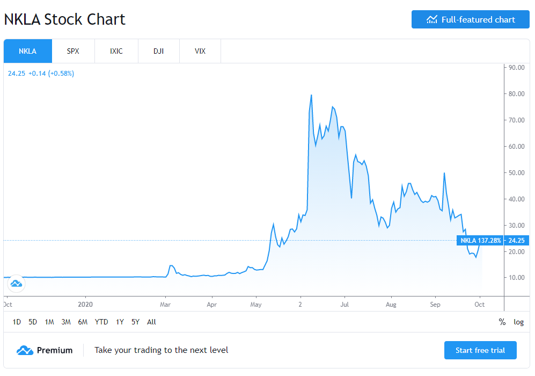Show All time range
The height and width of the screenshot is (376, 535).
point(151,322)
